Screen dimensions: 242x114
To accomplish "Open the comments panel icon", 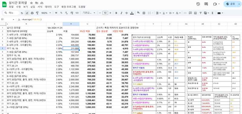I will [x=206, y=4].
